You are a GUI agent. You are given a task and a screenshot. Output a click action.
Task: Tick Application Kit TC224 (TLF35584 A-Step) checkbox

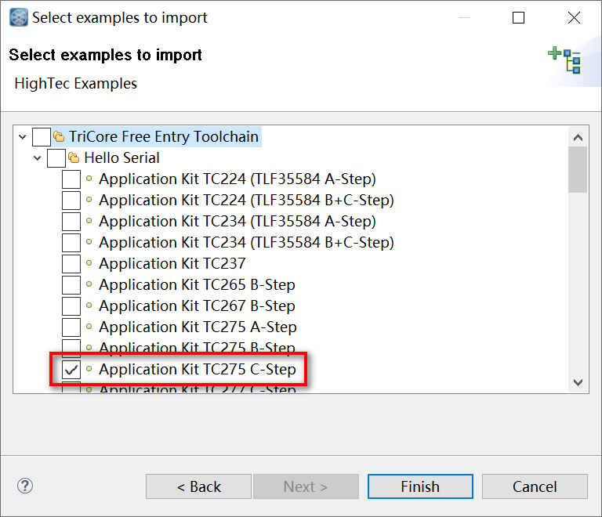pos(71,179)
